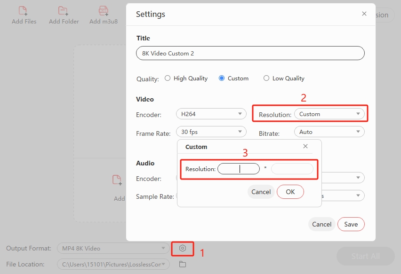Image resolution: width=401 pixels, height=274 pixels.
Task: Click the Add Folder icon
Action: pos(64,11)
